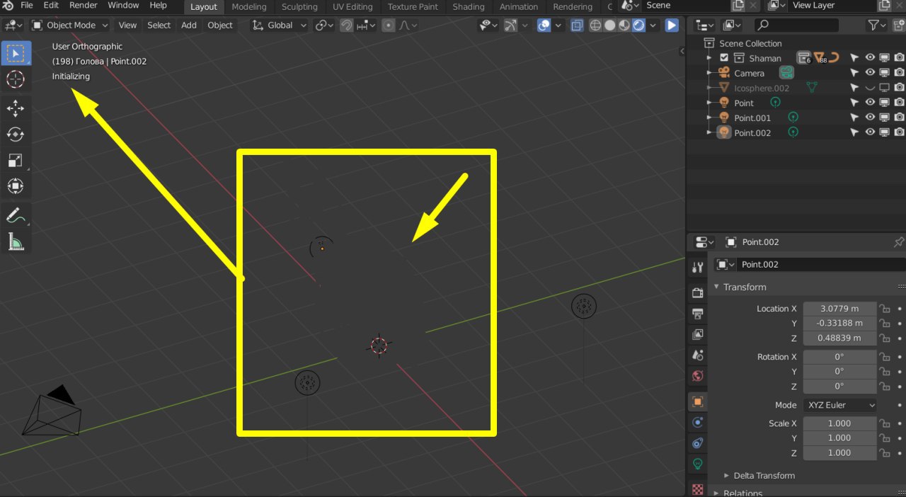Choose the Move tool
This screenshot has width=906, height=497.
16,108
